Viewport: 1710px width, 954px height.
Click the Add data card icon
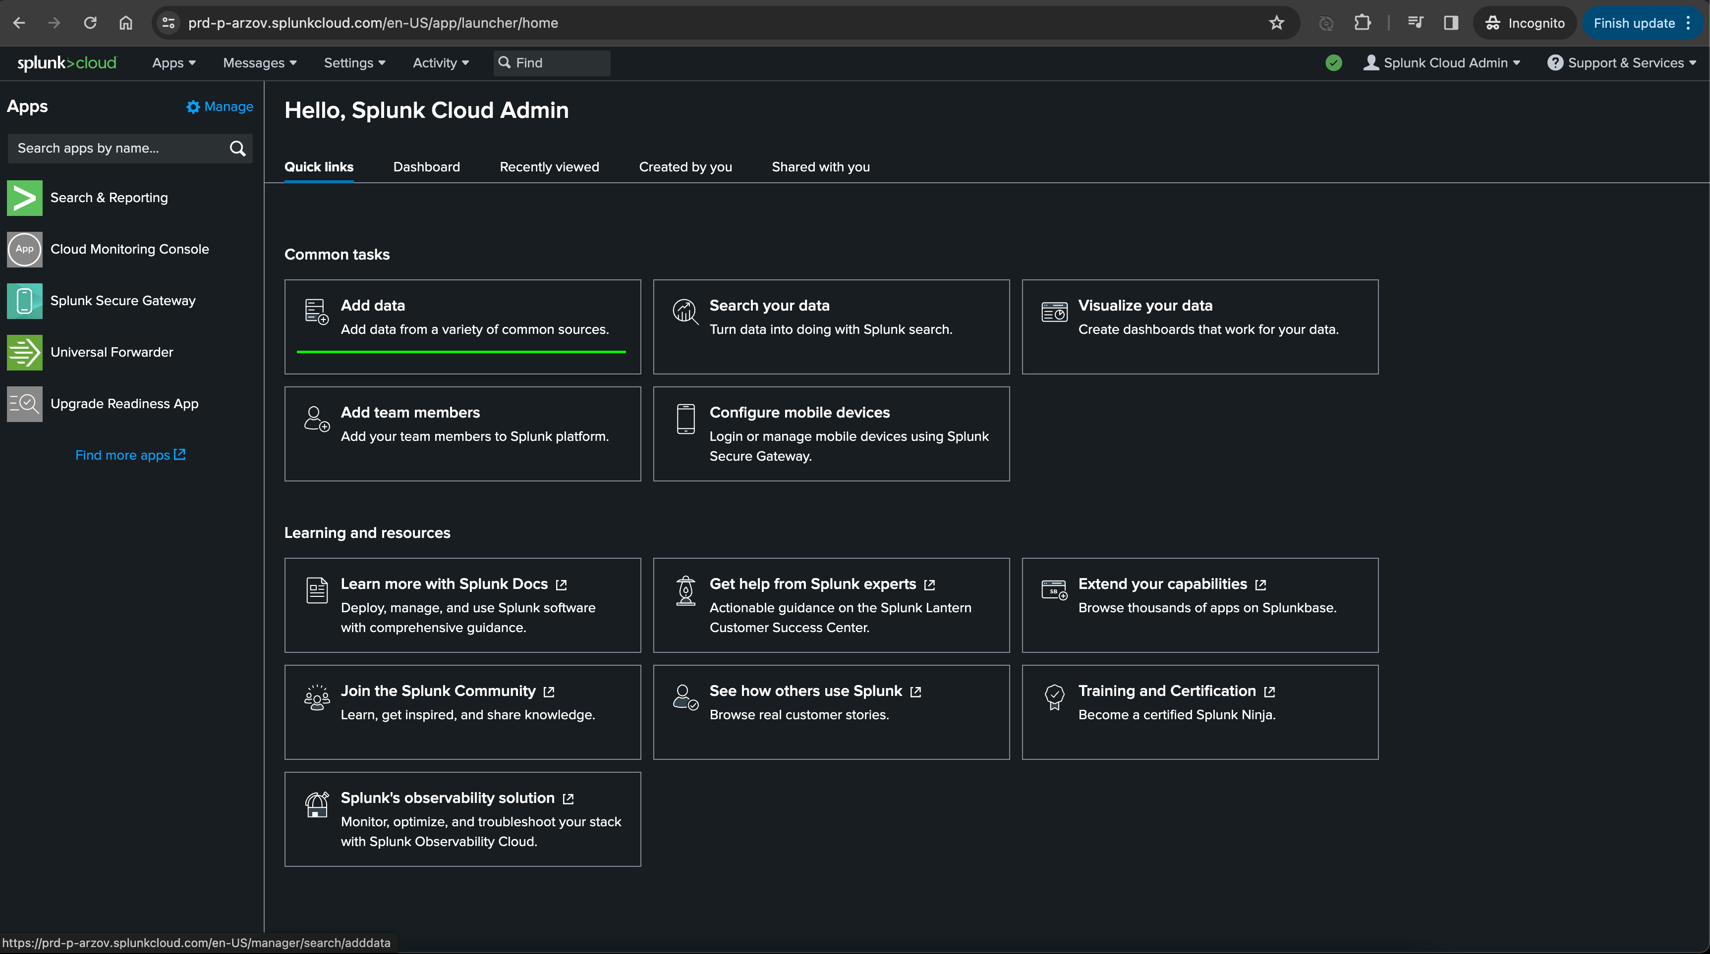click(x=317, y=311)
